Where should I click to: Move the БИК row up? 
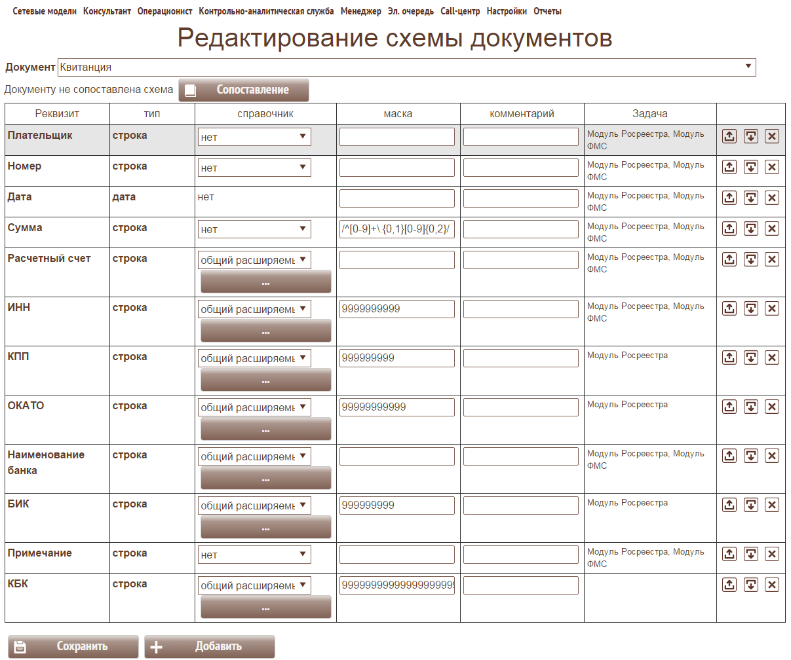[729, 505]
